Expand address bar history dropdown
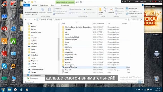Screen dimensions: 163x92 126,20
